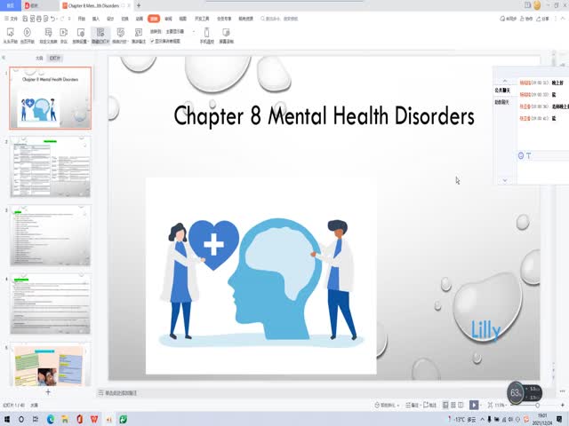Switch to the 开发工具 Developer Tools tab
569x426 pixels.
[202, 19]
